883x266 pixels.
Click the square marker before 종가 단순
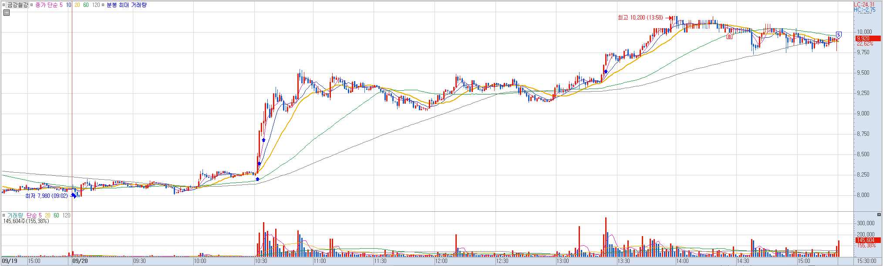pos(32,5)
